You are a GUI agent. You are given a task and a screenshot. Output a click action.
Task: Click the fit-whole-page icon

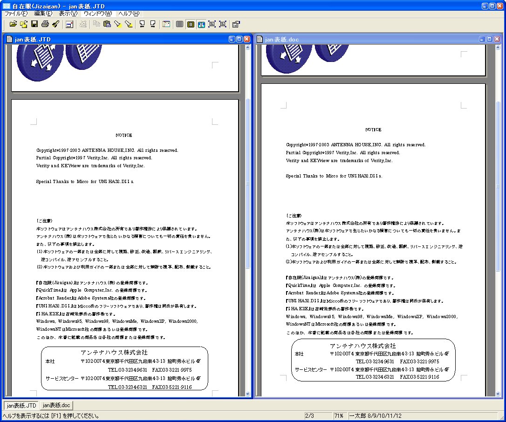click(x=212, y=24)
